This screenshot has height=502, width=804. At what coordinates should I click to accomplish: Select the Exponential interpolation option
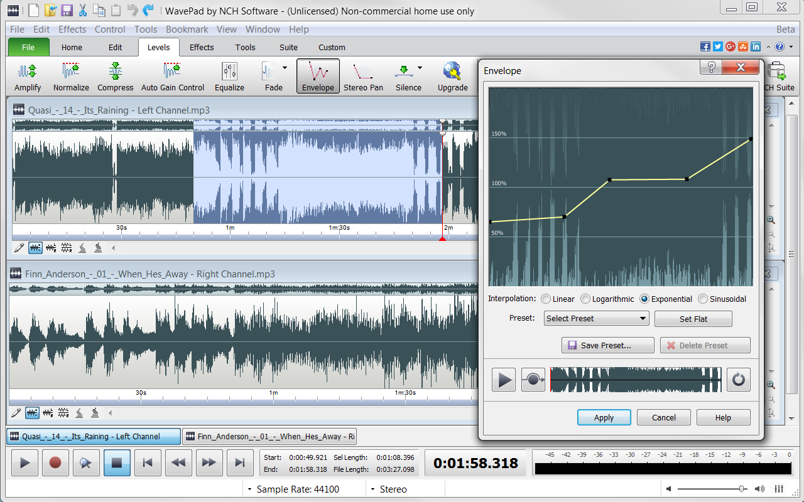tap(644, 299)
